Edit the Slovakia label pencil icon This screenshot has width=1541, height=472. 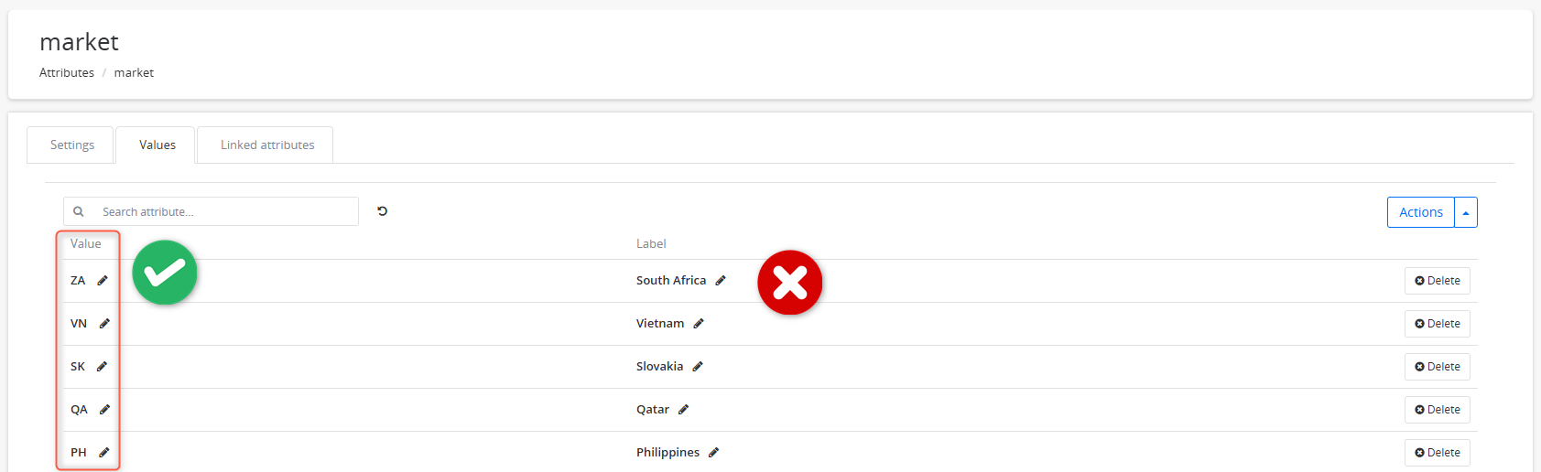click(x=698, y=367)
